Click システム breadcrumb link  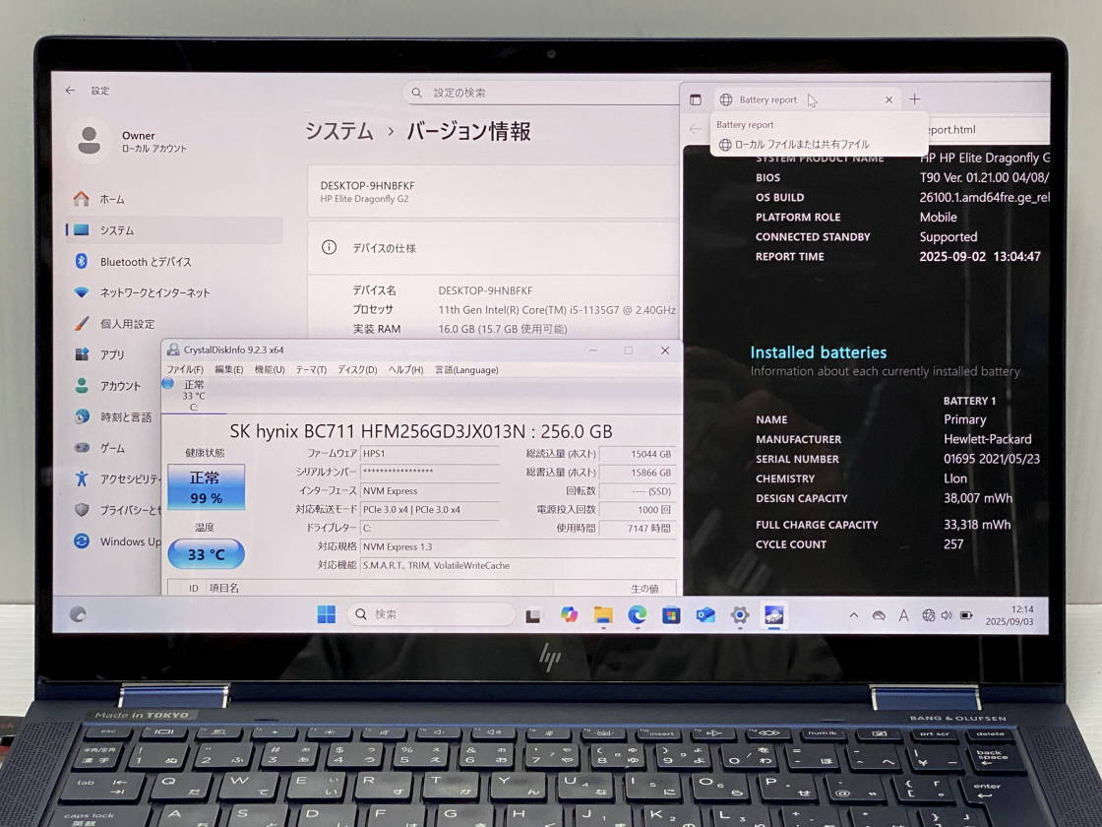pos(338,132)
